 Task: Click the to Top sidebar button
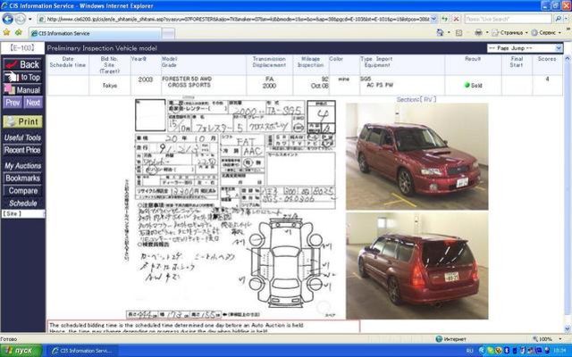(x=22, y=77)
